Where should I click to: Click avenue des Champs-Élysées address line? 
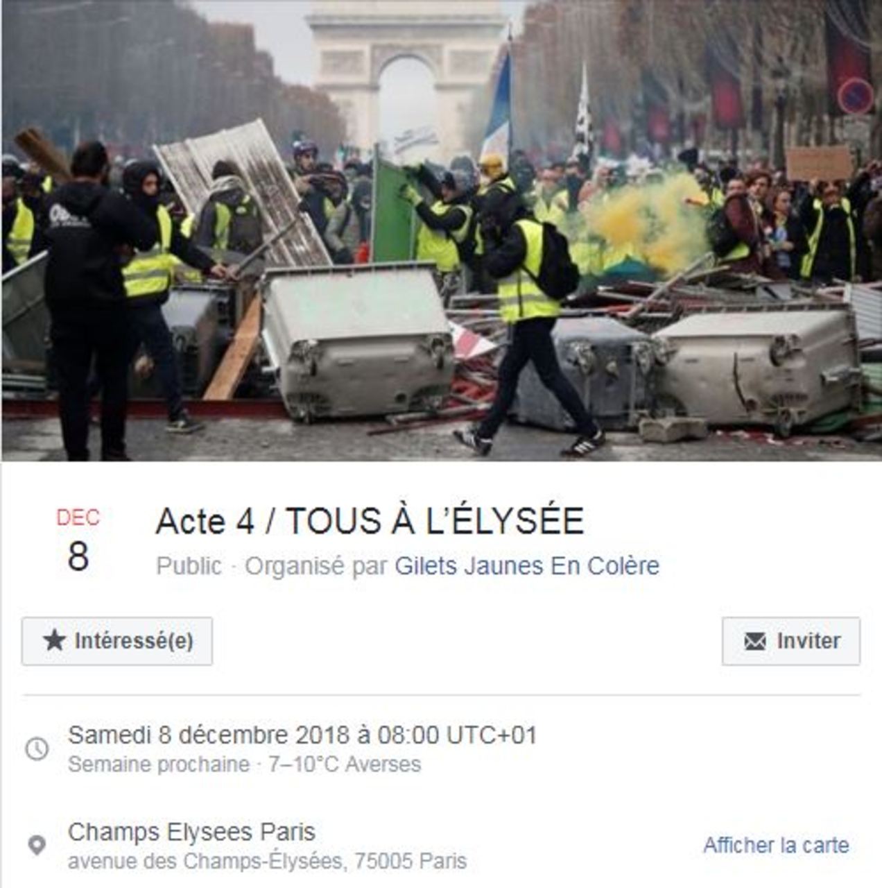coord(267,862)
